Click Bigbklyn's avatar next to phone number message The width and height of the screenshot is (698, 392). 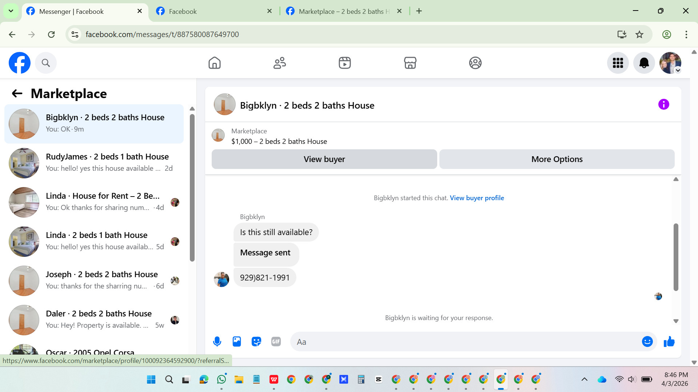pos(222,279)
